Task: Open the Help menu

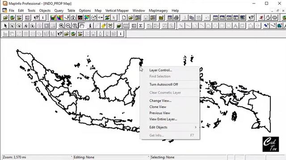Action: pos(175,11)
